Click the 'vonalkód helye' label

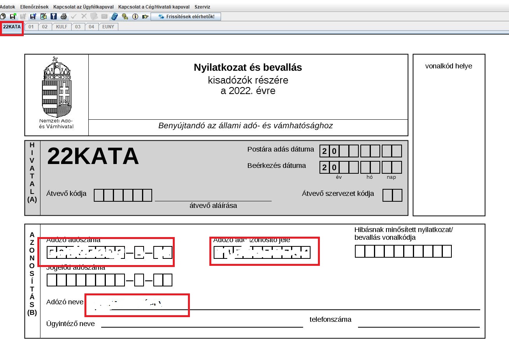point(449,66)
